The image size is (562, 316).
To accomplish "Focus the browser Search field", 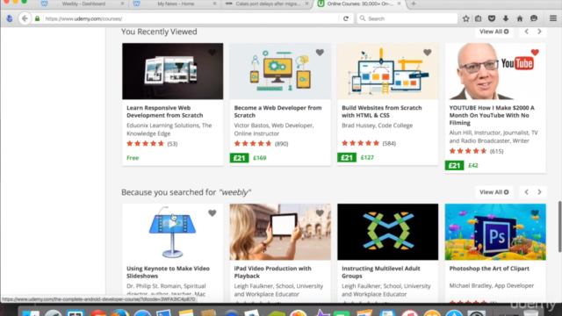I will click(407, 18).
